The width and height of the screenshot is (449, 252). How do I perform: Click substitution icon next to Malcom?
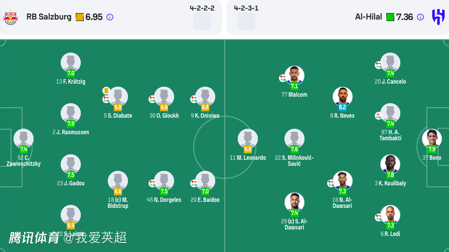pos(282,78)
